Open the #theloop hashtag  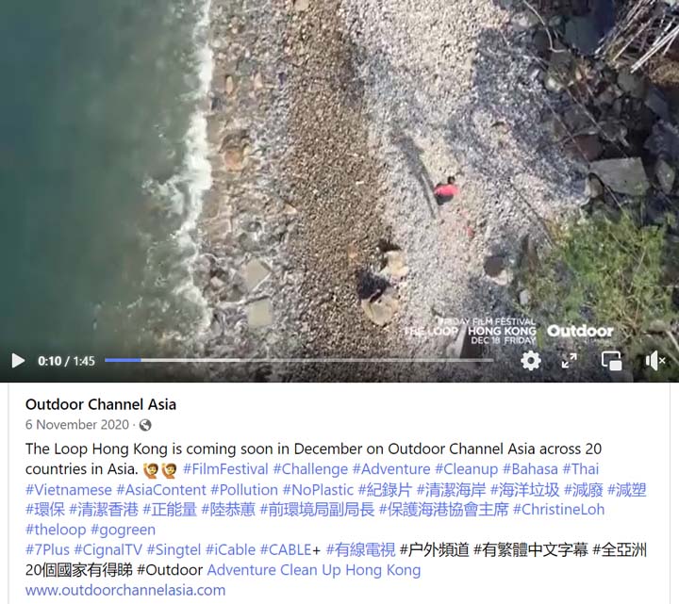click(x=56, y=530)
